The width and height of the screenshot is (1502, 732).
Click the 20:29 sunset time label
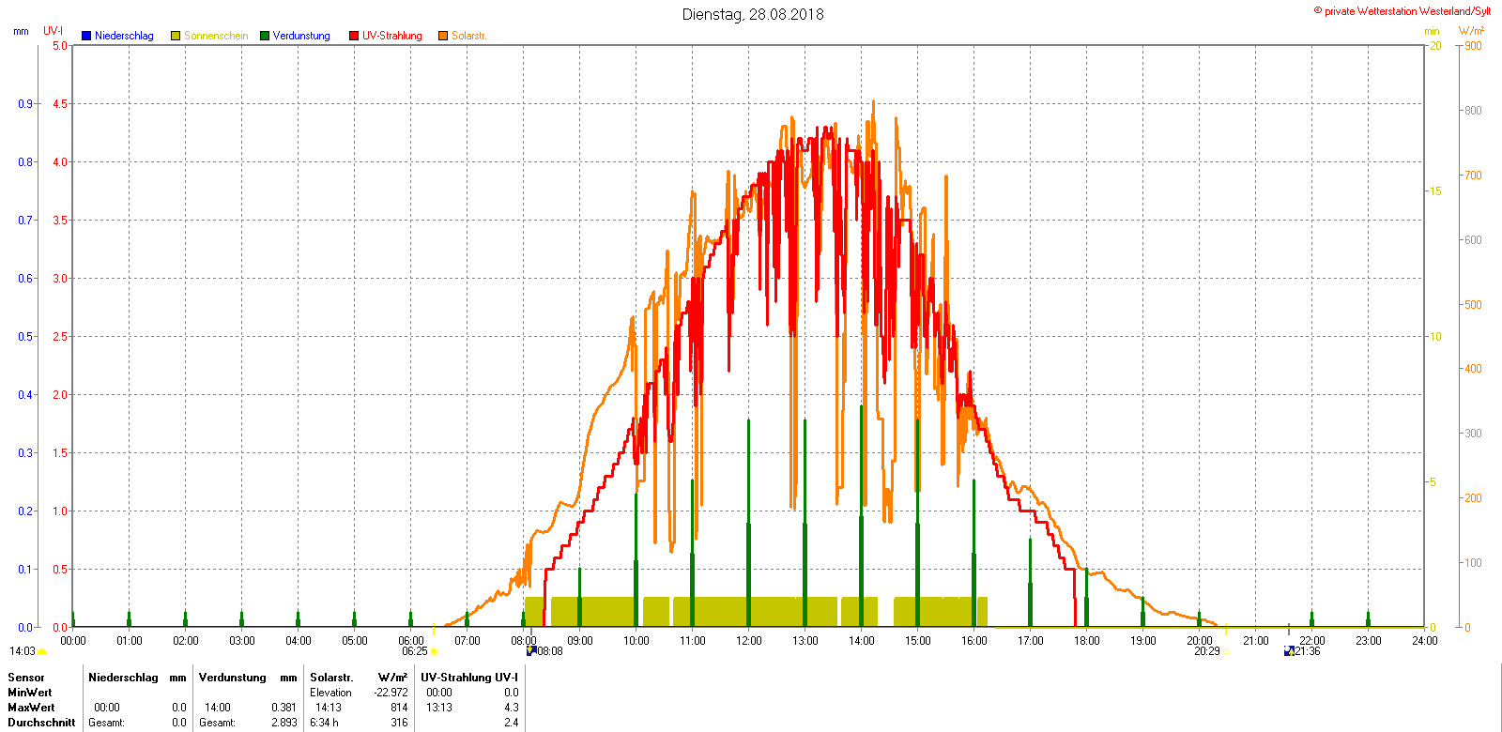[x=1207, y=651]
